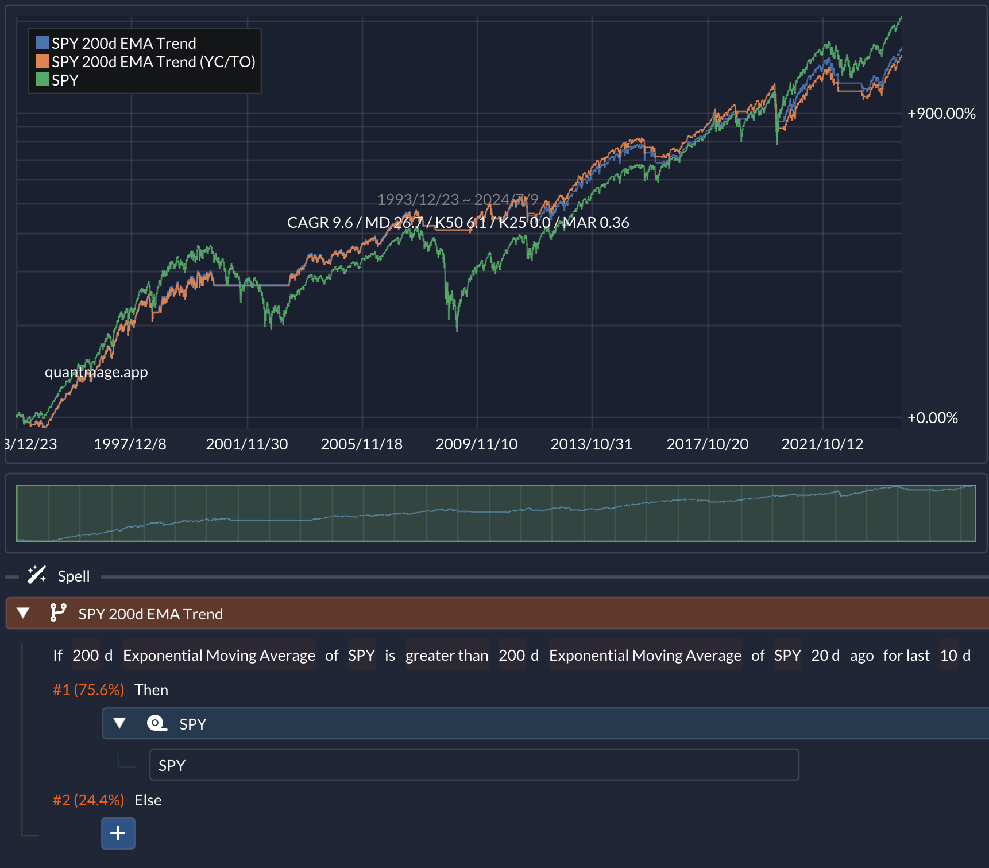Click the 1997/12/8 date axis label

(x=130, y=444)
